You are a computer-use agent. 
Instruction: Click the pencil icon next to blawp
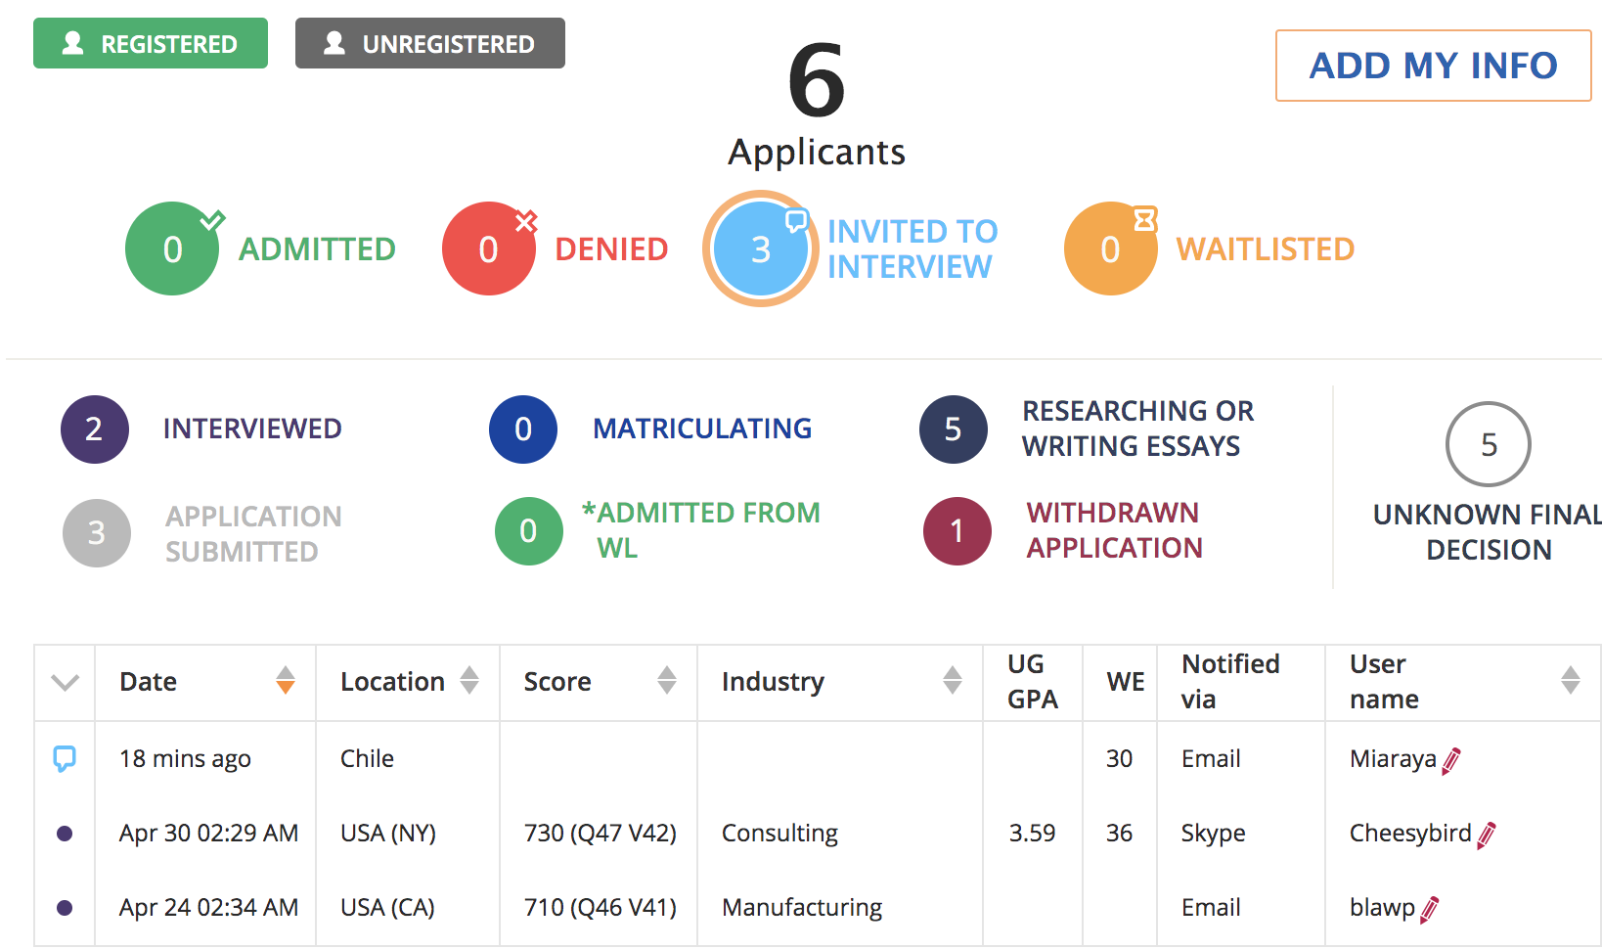tap(1430, 909)
